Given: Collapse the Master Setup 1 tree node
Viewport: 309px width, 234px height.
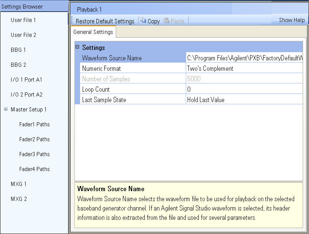Looking at the screenshot, I should click(6, 110).
